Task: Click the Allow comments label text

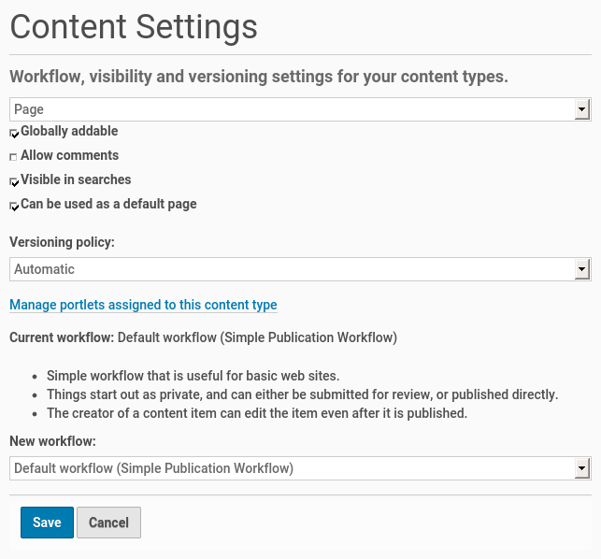Action: point(69,155)
